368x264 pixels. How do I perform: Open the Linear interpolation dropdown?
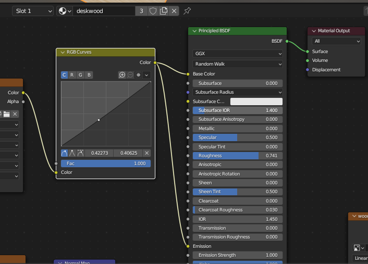point(360,258)
